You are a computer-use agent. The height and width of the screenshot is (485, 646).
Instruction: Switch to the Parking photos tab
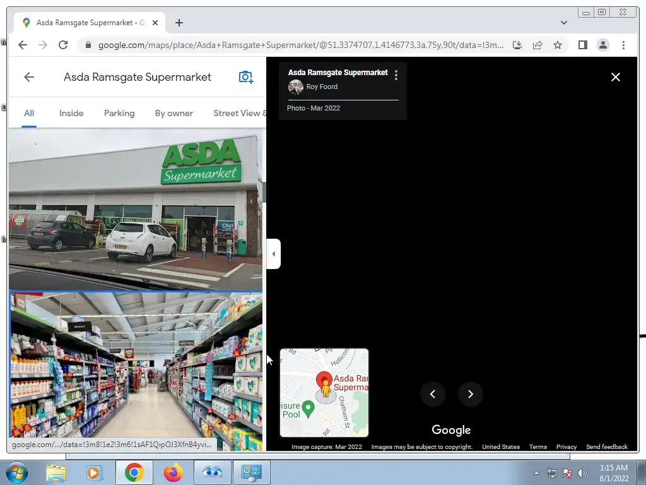pos(119,114)
